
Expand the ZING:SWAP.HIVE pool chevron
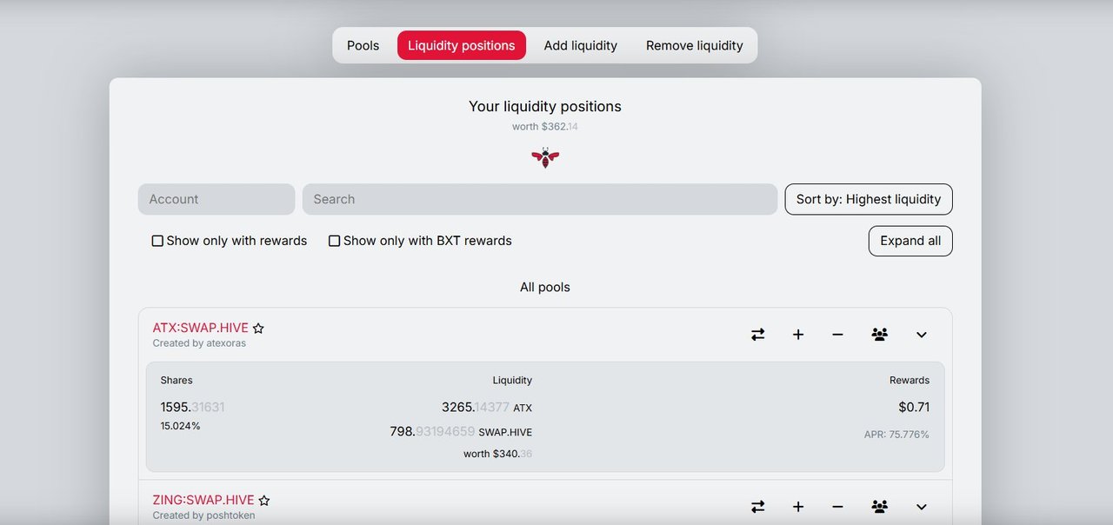[922, 507]
